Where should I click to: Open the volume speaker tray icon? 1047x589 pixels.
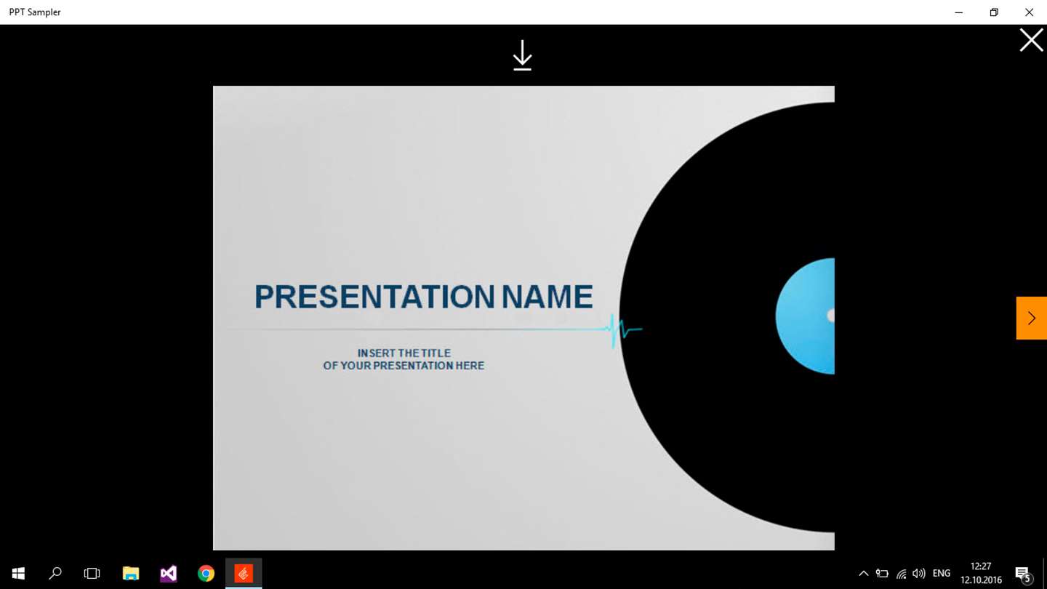[919, 574]
